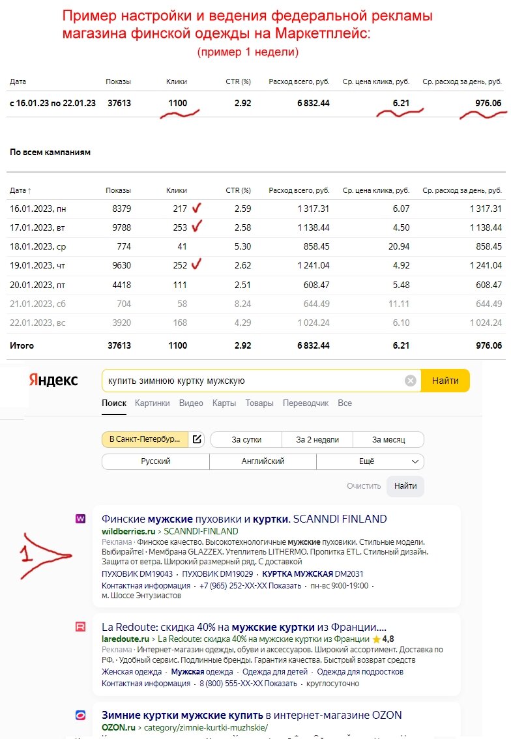Select the Русский language filter
The width and height of the screenshot is (511, 739).
(x=156, y=461)
